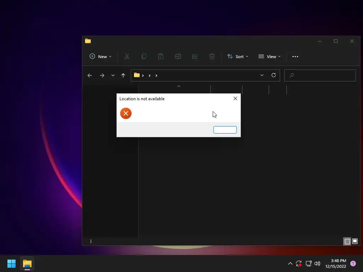363x272 pixels.
Task: Click the Rename icon
Action: click(178, 56)
